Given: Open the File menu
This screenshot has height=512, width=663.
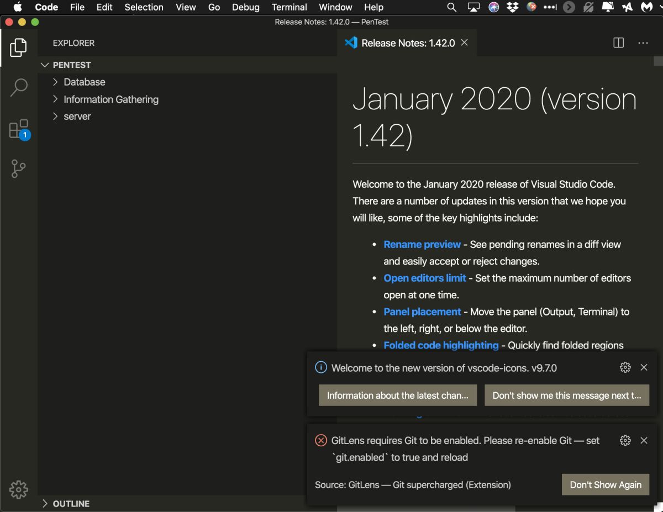Looking at the screenshot, I should (77, 7).
